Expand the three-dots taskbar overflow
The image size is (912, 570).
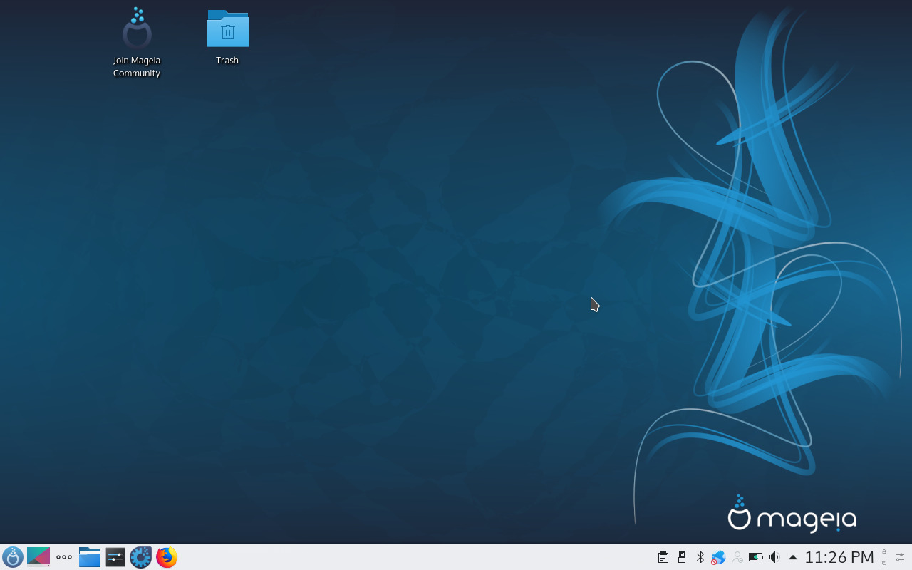[x=63, y=557]
